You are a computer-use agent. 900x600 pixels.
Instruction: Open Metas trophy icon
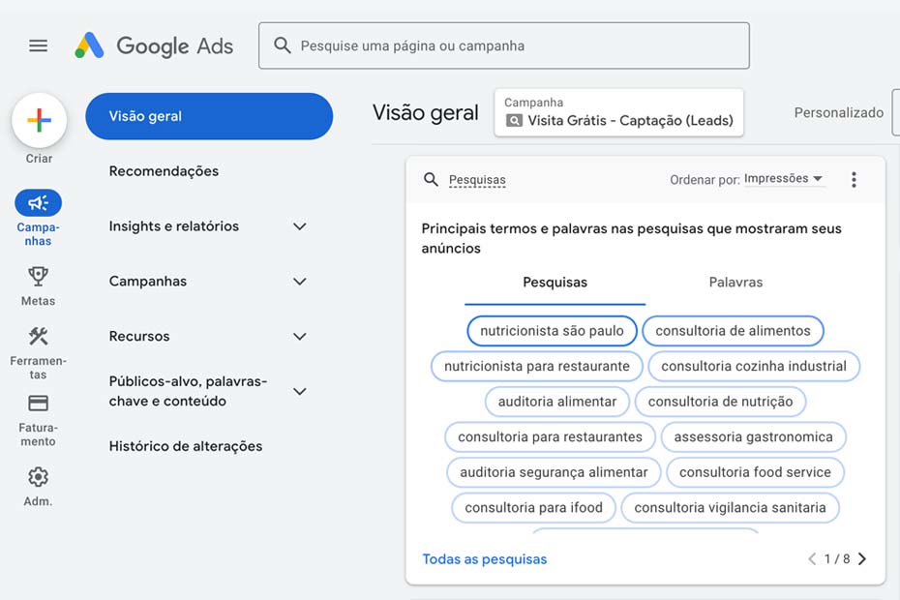[39, 277]
